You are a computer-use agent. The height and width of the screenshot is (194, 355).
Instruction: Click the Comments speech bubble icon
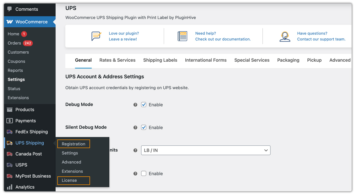[x=10, y=9]
